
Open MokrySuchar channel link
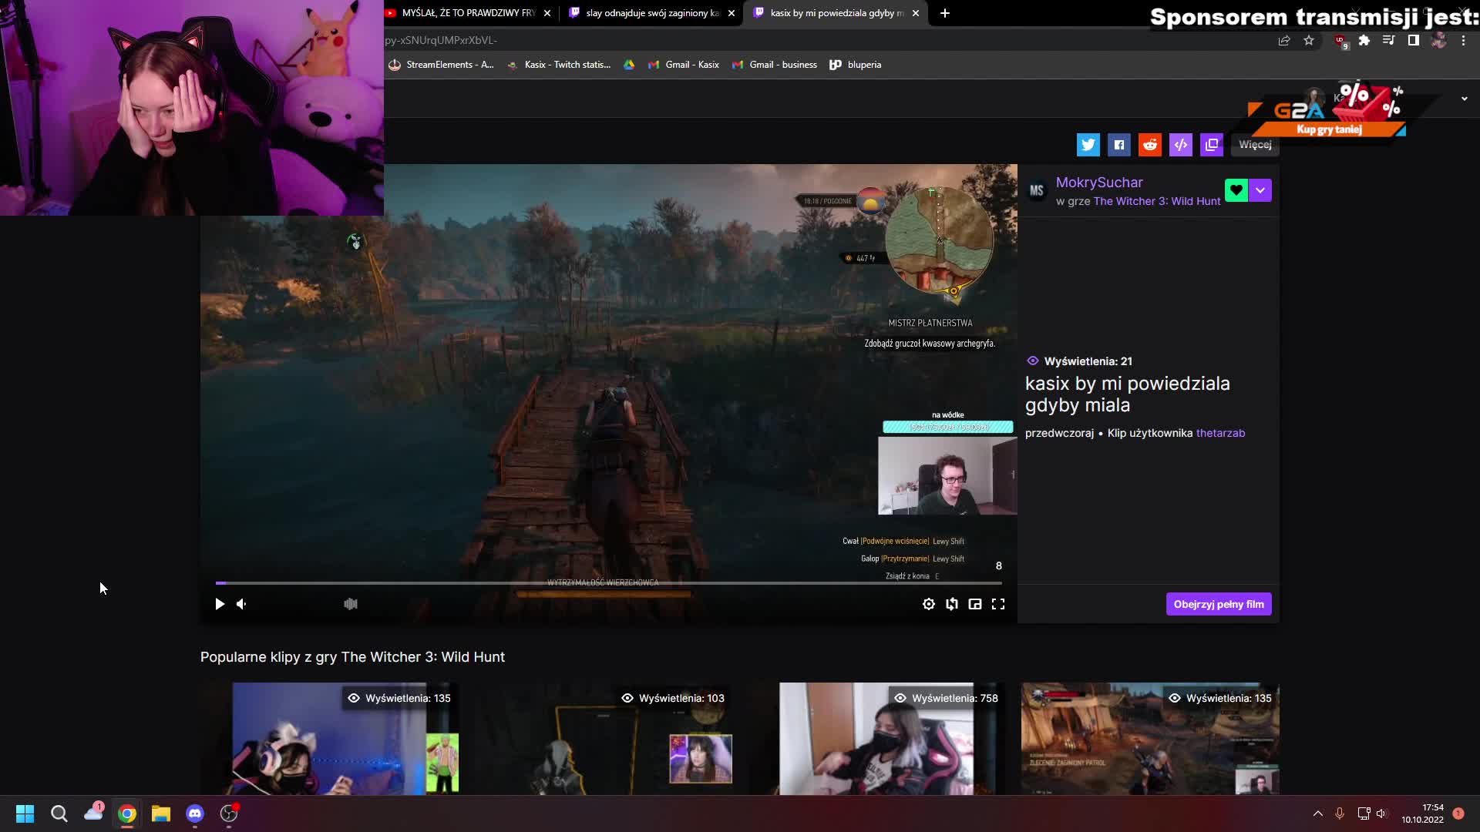[x=1099, y=183]
